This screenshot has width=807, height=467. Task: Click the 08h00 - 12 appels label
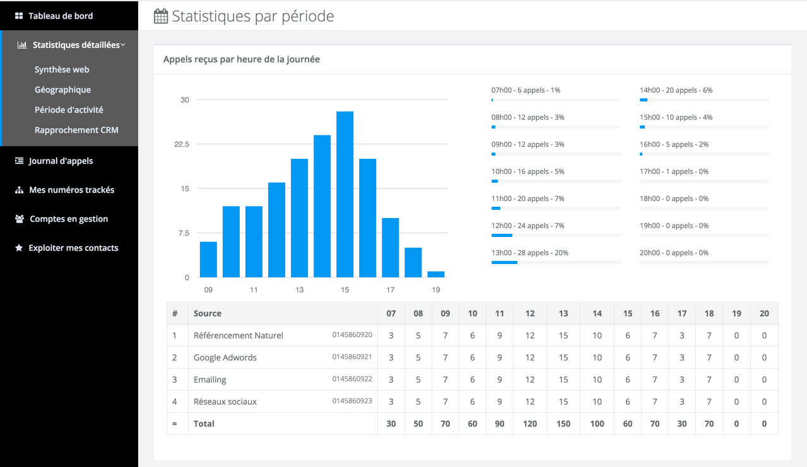pyautogui.click(x=528, y=117)
